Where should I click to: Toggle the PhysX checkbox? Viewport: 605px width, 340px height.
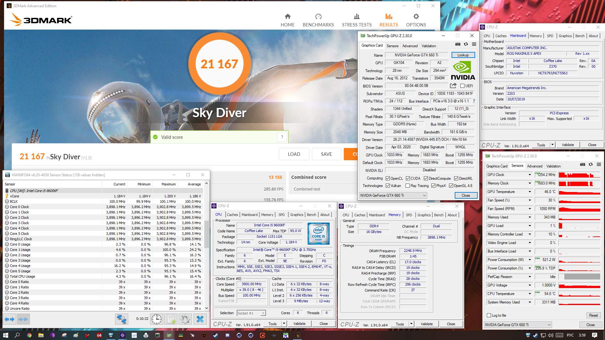click(433, 186)
